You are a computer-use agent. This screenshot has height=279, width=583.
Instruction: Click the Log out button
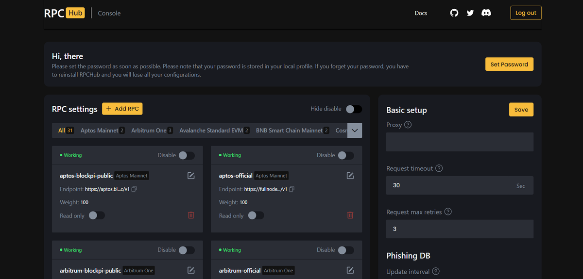click(x=526, y=13)
